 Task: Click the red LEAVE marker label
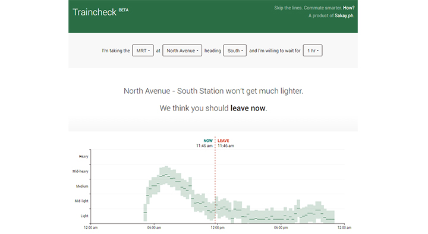[224, 141]
